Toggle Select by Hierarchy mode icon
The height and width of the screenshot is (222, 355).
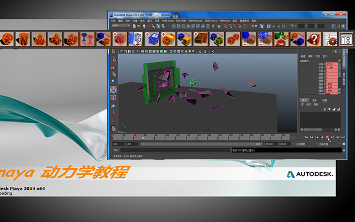(x=153, y=26)
